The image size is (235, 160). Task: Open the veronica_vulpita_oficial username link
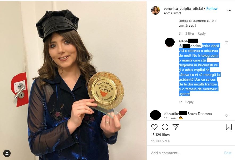[x=183, y=9]
